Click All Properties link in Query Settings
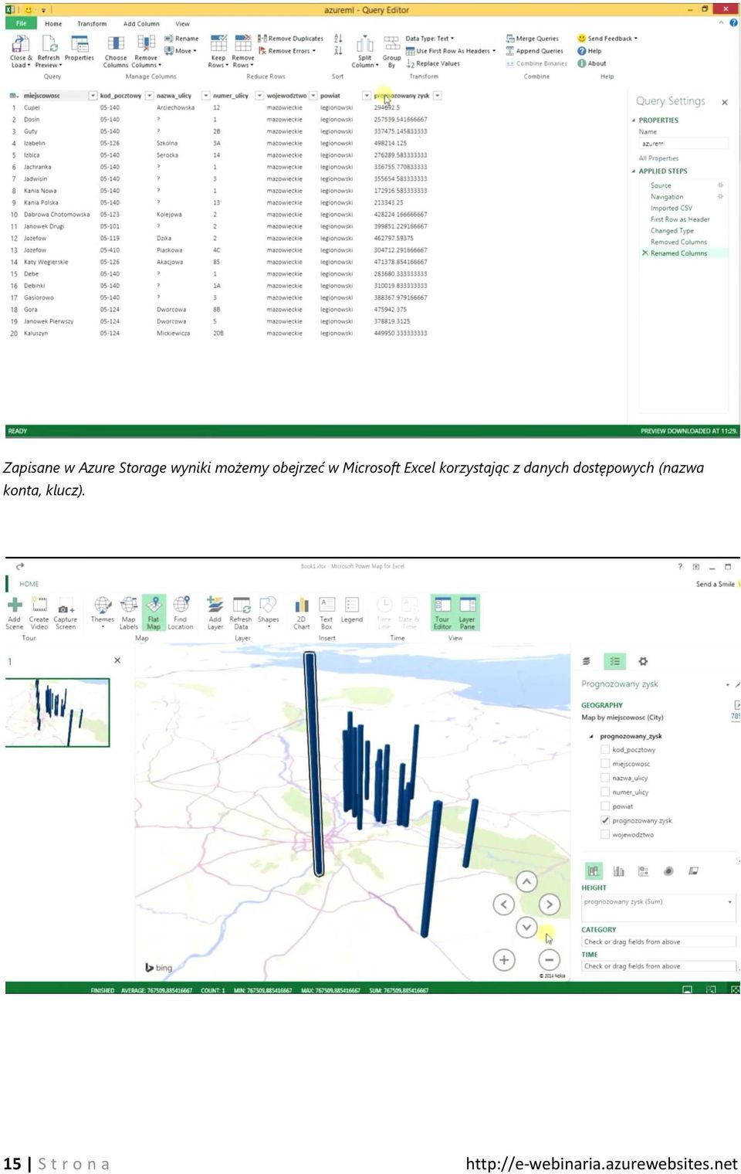This screenshot has width=741, height=1174. click(x=658, y=158)
